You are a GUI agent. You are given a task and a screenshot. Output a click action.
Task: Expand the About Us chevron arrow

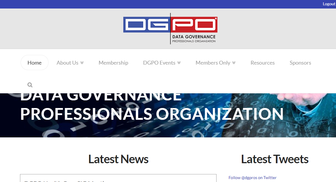tap(82, 63)
